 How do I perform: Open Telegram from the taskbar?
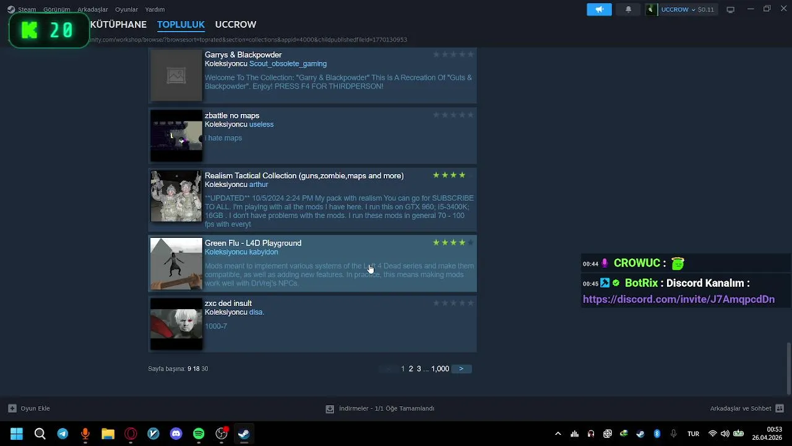[62, 434]
